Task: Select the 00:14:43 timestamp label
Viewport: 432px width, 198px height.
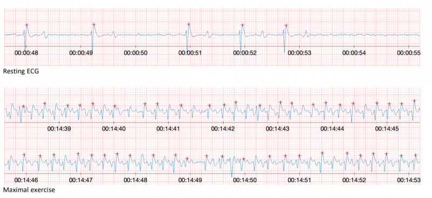Action: [x=278, y=129]
